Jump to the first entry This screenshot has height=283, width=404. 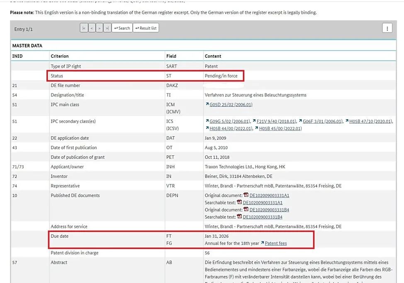coord(84,28)
